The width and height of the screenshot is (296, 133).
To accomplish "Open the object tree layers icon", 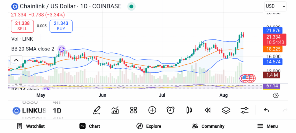I will (x=226, y=110).
